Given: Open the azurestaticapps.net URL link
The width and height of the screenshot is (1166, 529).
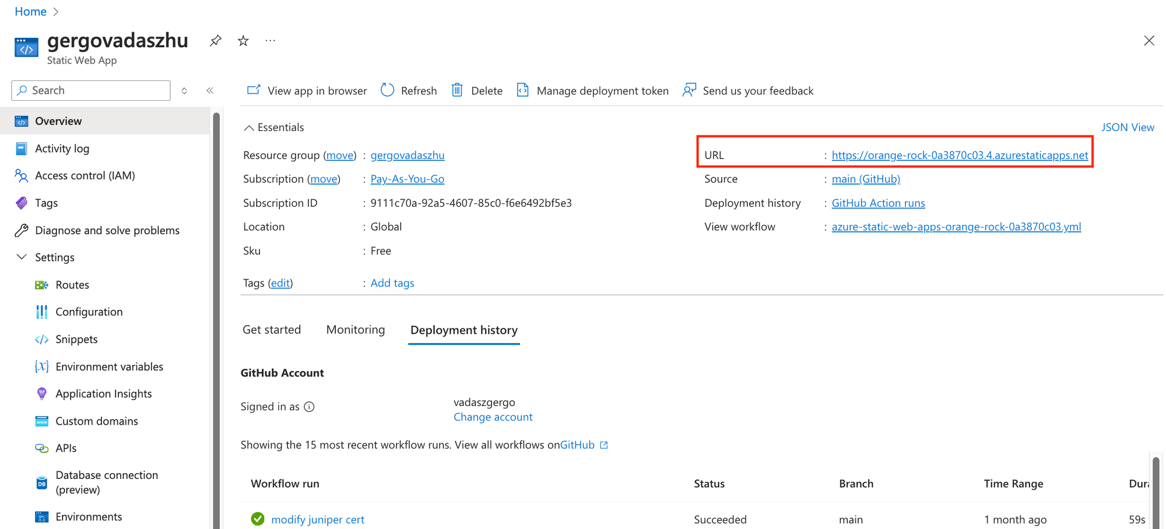Looking at the screenshot, I should click(x=959, y=155).
